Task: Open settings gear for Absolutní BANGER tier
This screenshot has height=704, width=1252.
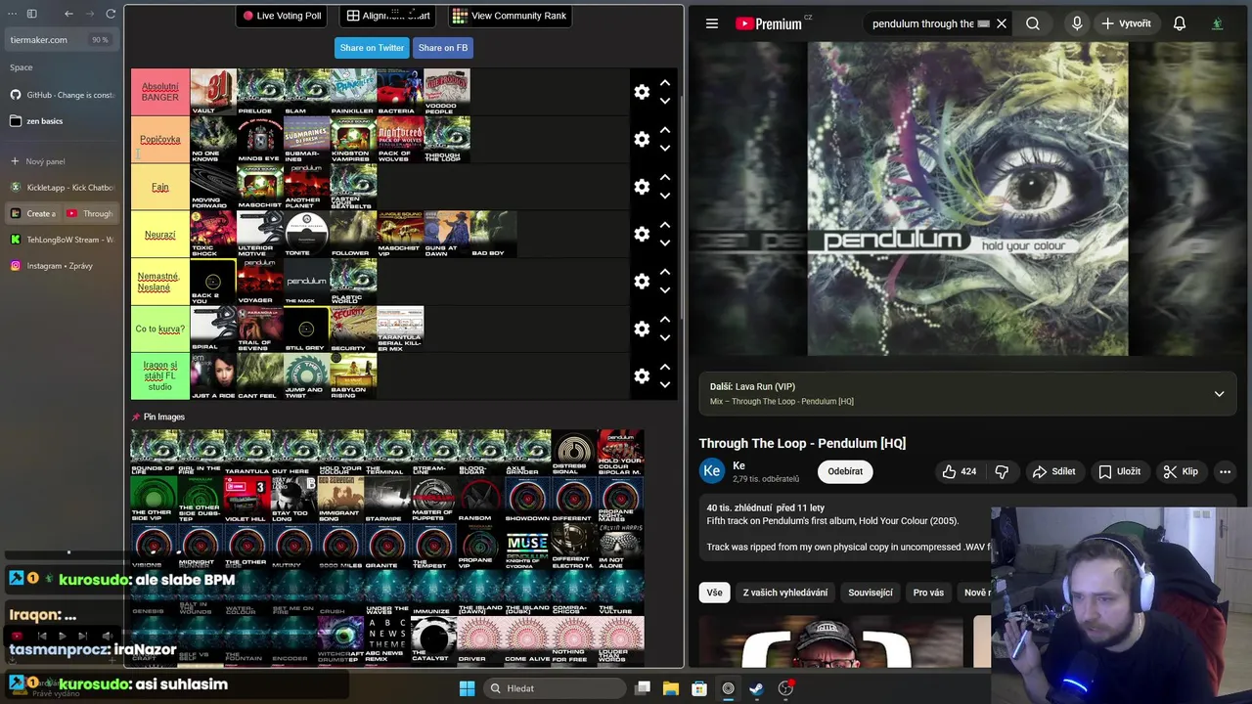Action: click(642, 92)
